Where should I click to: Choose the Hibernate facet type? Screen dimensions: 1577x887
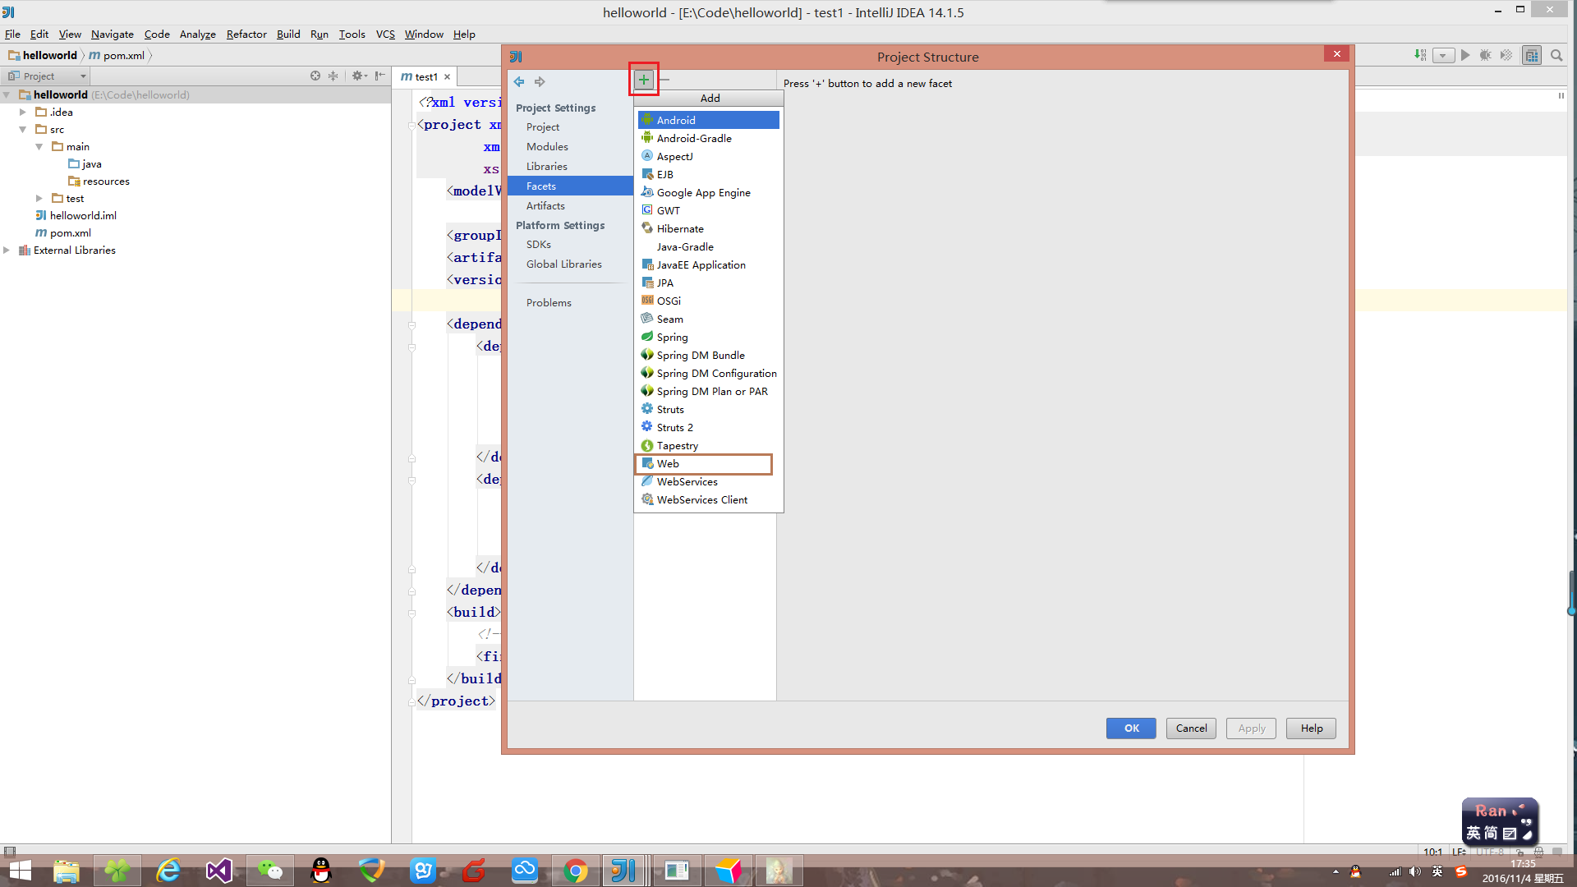click(708, 228)
